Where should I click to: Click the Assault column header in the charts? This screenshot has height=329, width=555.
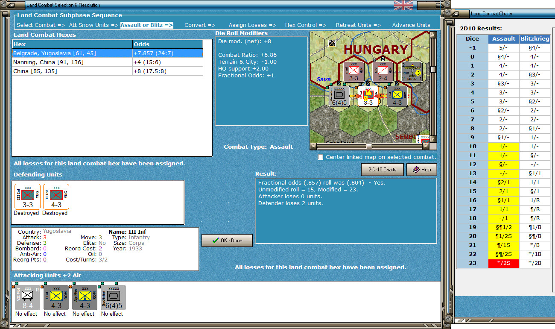click(504, 39)
